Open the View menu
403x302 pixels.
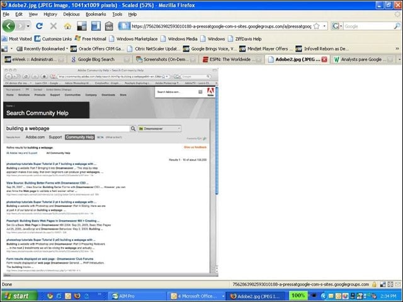(33, 14)
